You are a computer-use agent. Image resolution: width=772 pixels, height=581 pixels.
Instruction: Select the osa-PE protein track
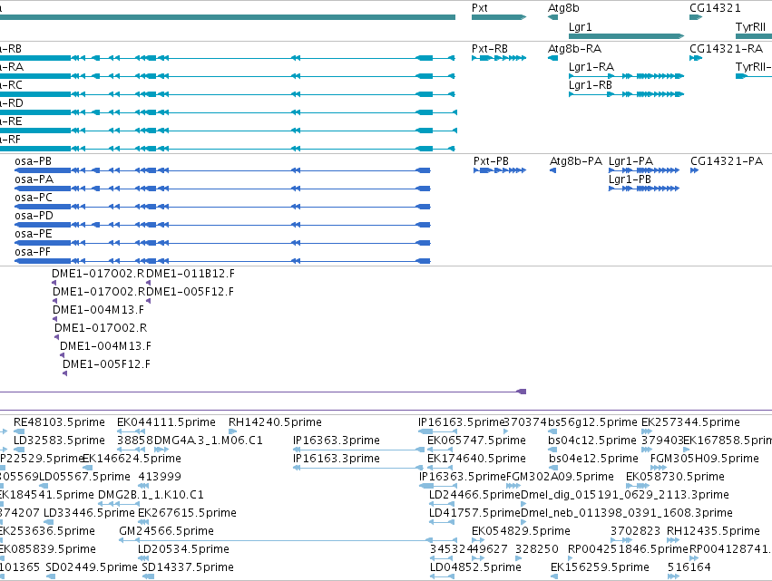pyautogui.click(x=222, y=243)
